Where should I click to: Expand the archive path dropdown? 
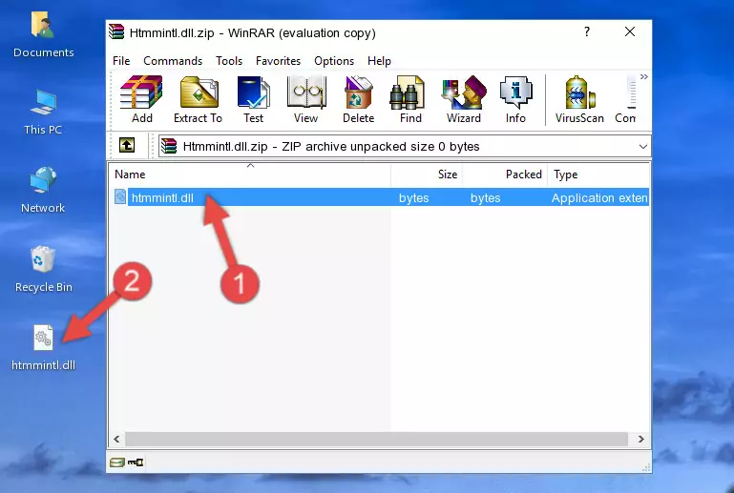(643, 147)
